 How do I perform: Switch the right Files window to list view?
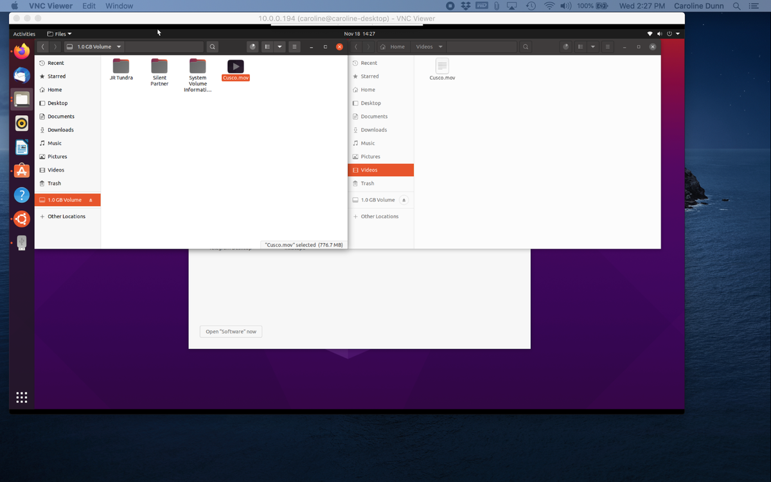580,46
